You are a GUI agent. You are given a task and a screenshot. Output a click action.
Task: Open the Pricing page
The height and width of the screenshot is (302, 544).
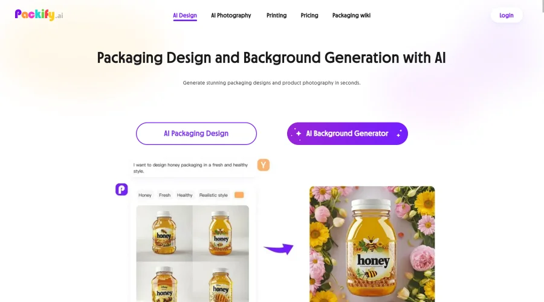309,15
